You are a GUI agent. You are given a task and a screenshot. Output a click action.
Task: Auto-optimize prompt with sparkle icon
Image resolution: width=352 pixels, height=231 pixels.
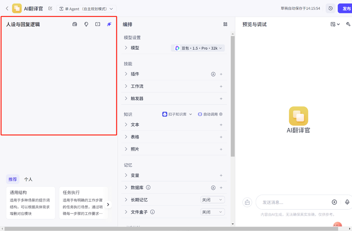click(x=109, y=24)
